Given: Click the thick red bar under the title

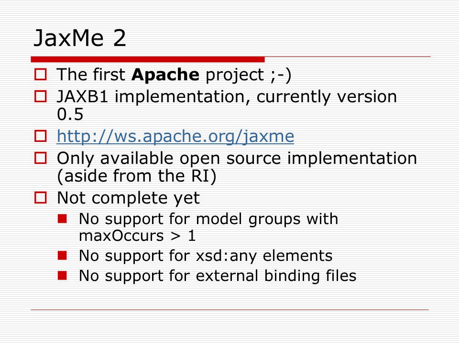Looking at the screenshot, I should coord(148,59).
